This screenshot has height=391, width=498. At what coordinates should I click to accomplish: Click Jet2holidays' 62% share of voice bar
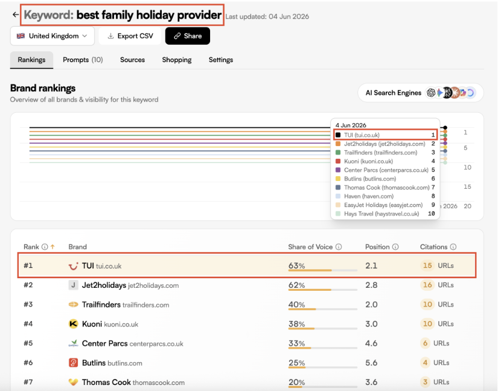(x=323, y=290)
